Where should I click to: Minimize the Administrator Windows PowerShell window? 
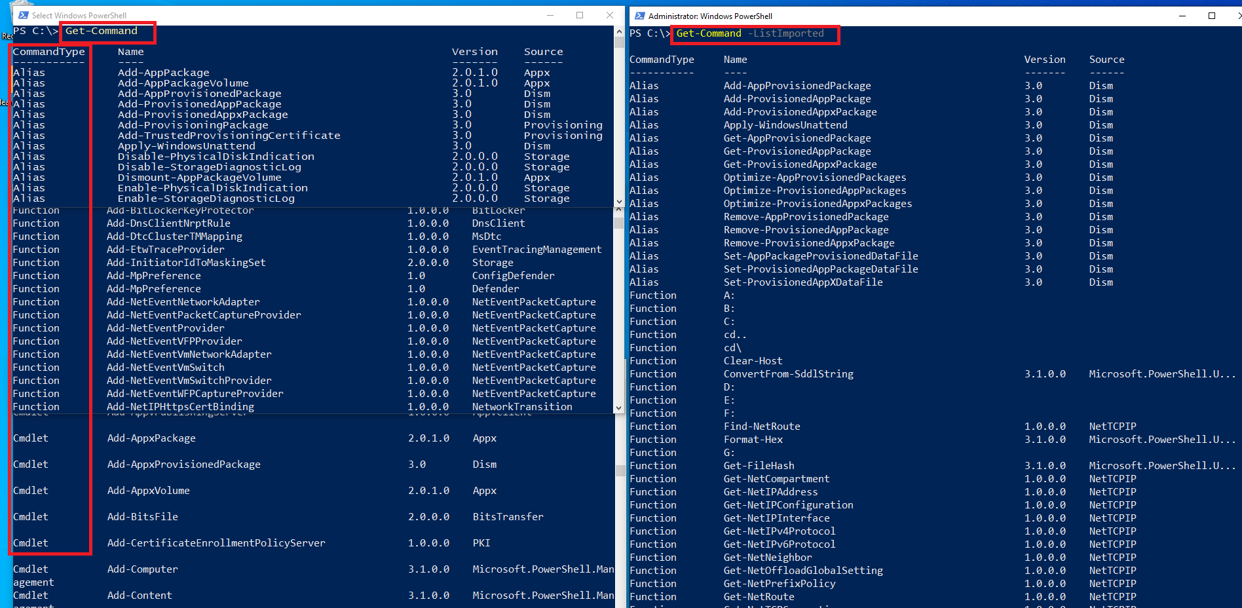pyautogui.click(x=1183, y=16)
